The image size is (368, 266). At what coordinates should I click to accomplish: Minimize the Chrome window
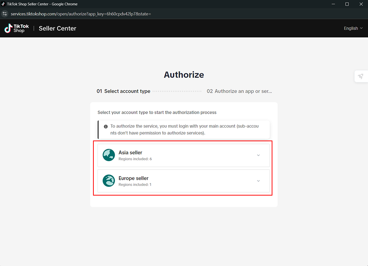[x=333, y=4]
